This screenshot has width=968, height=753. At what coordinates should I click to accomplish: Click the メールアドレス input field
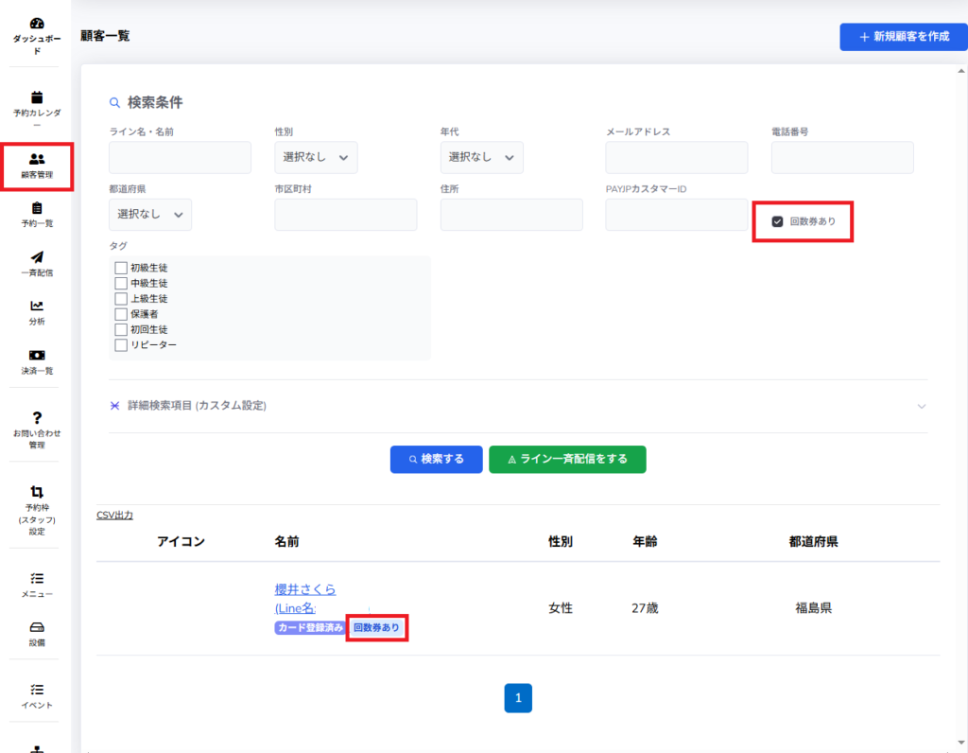click(x=676, y=157)
